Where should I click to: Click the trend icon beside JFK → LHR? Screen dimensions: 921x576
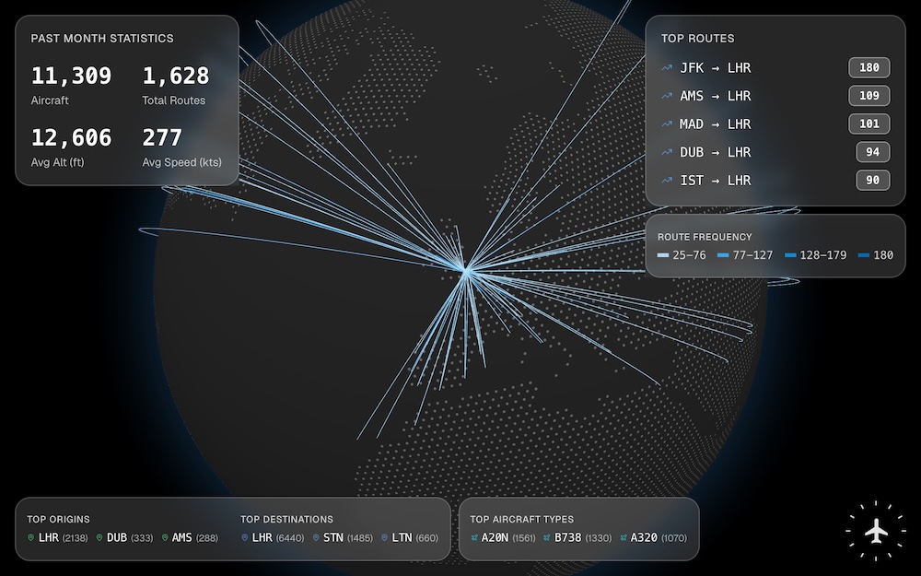667,67
